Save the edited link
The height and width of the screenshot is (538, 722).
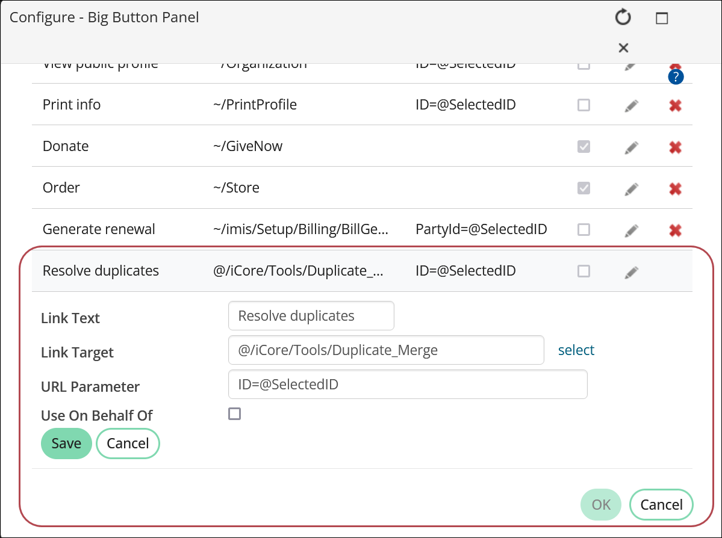pos(66,444)
